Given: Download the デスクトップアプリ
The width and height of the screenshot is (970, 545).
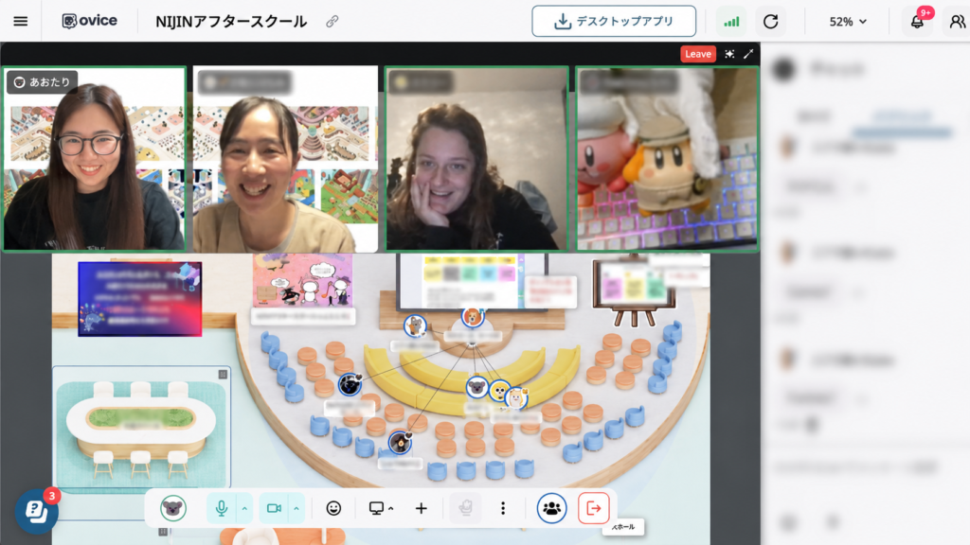Looking at the screenshot, I should point(614,22).
